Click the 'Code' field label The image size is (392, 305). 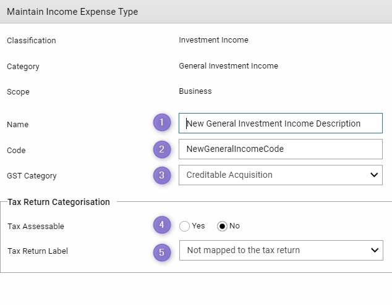coord(16,150)
